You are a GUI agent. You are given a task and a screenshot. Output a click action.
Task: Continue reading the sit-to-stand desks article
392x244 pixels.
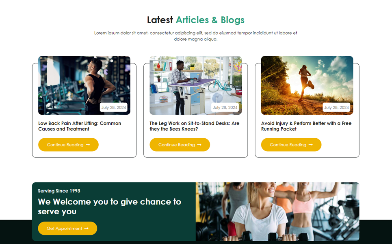click(180, 145)
